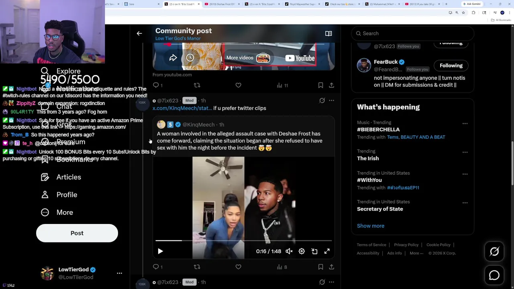Open Grok icon on bottom @7lx623 post
The height and width of the screenshot is (289, 514).
(x=322, y=282)
